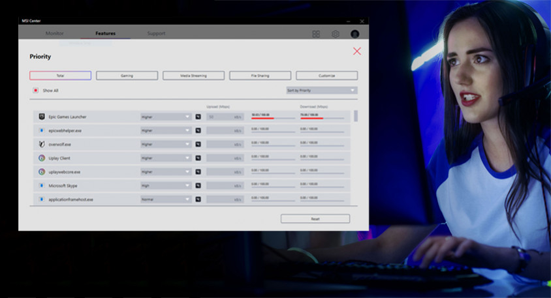Open priority dropdown for uplaywebcore.exe
551x298 pixels.
pyautogui.click(x=166, y=171)
